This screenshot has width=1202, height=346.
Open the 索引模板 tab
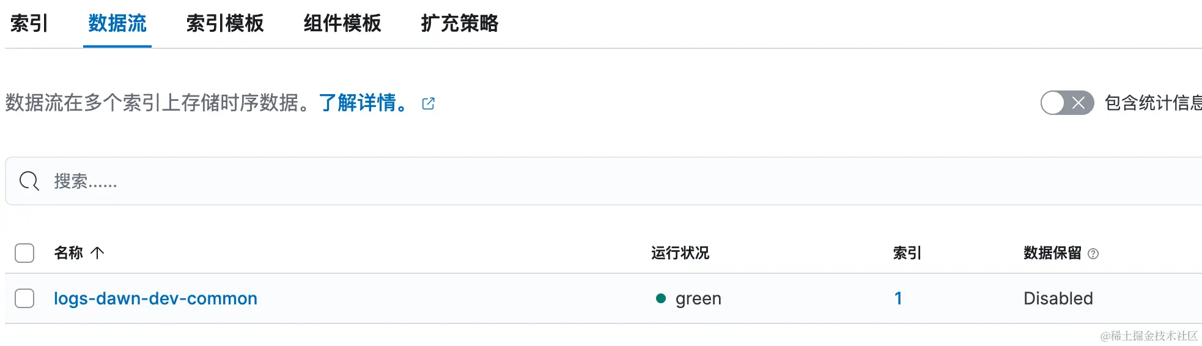coord(225,23)
